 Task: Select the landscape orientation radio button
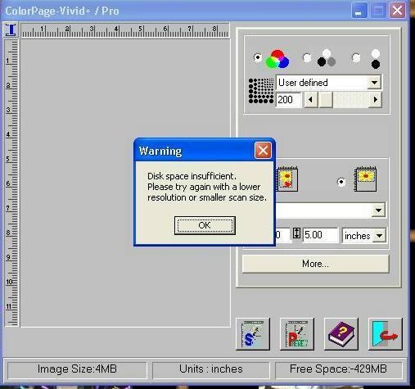coord(341,182)
